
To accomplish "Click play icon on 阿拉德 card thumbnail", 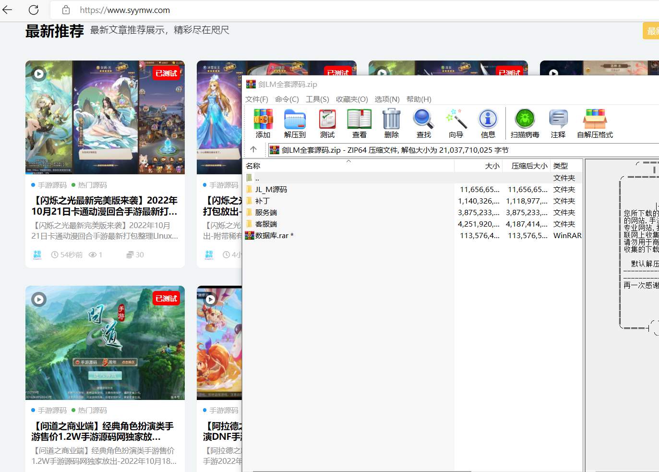I will (x=210, y=300).
